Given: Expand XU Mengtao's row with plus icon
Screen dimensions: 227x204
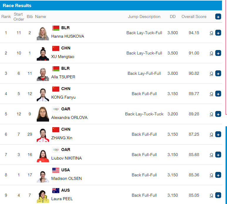Looking at the screenshot, I should point(218,53).
